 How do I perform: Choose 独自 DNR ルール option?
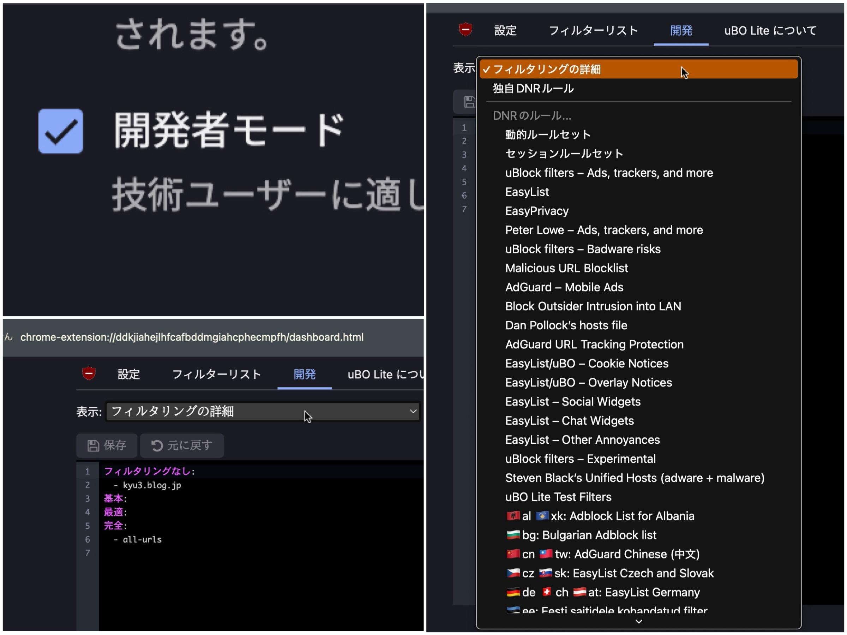coord(638,89)
